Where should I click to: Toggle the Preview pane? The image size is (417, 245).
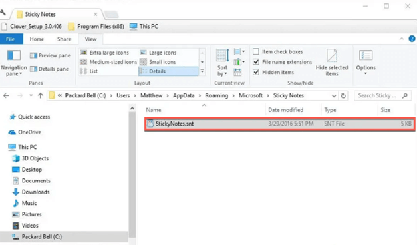point(50,55)
